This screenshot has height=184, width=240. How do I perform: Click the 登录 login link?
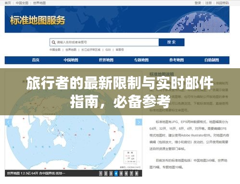[x=198, y=3]
